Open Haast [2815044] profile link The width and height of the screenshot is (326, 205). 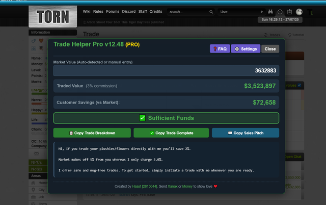coord(145,186)
